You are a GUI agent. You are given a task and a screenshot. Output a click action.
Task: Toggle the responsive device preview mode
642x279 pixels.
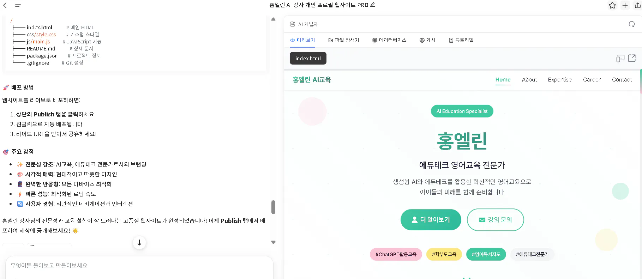pos(620,58)
